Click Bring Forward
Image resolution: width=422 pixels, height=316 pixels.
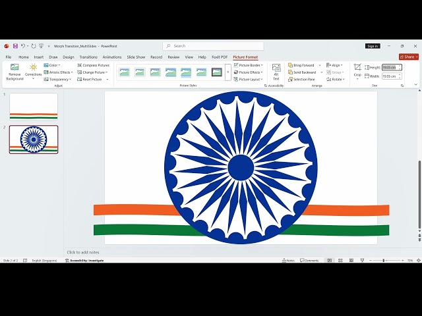click(301, 65)
